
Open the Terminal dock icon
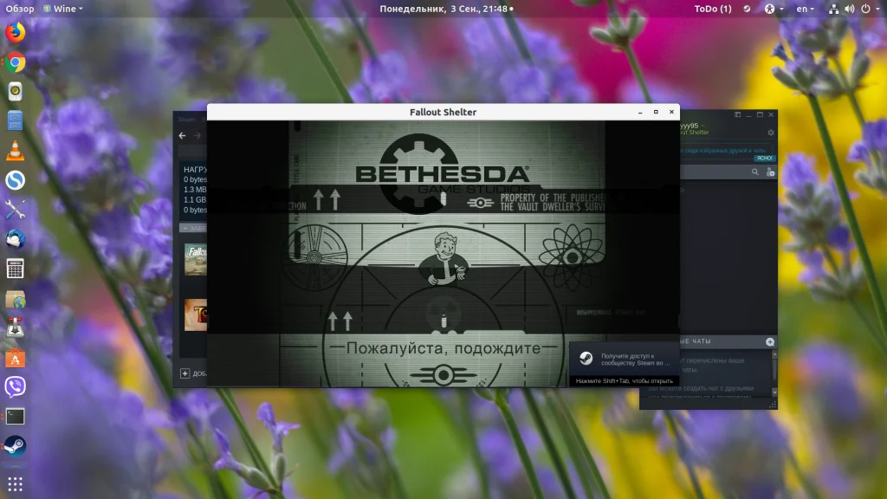(16, 417)
